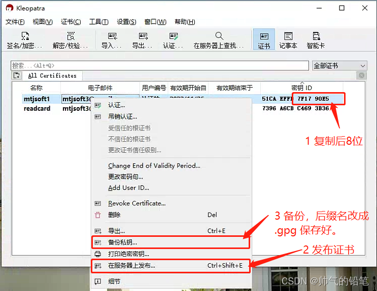The width and height of the screenshot is (377, 291).
Task: Choose Backup Secret Keys (备份私钥...)
Action: [x=171, y=242]
